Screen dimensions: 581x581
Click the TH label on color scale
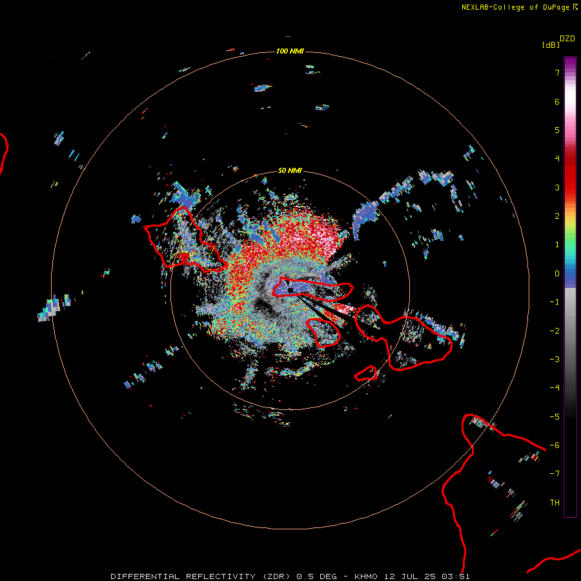[x=555, y=503]
